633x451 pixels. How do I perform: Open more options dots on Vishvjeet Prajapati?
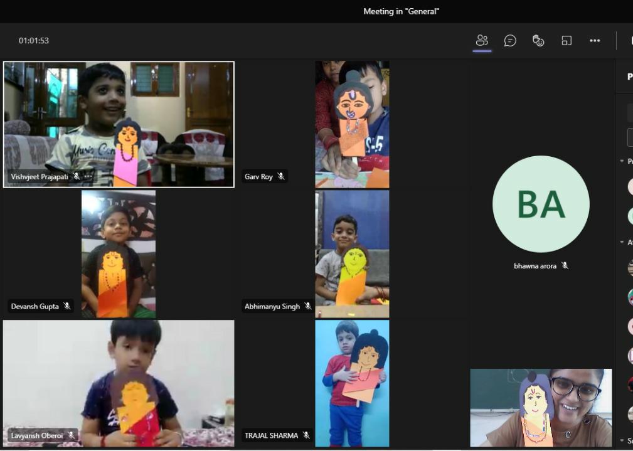click(x=88, y=176)
